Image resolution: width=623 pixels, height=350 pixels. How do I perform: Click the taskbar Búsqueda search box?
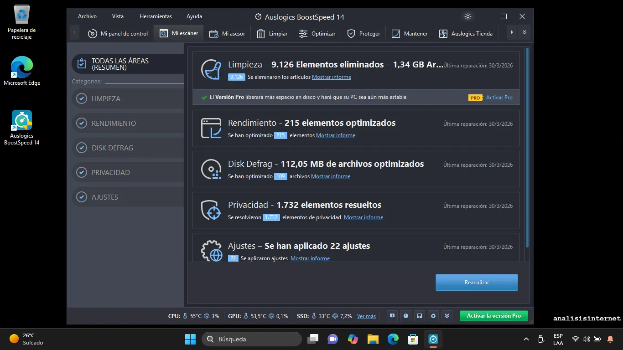click(252, 339)
